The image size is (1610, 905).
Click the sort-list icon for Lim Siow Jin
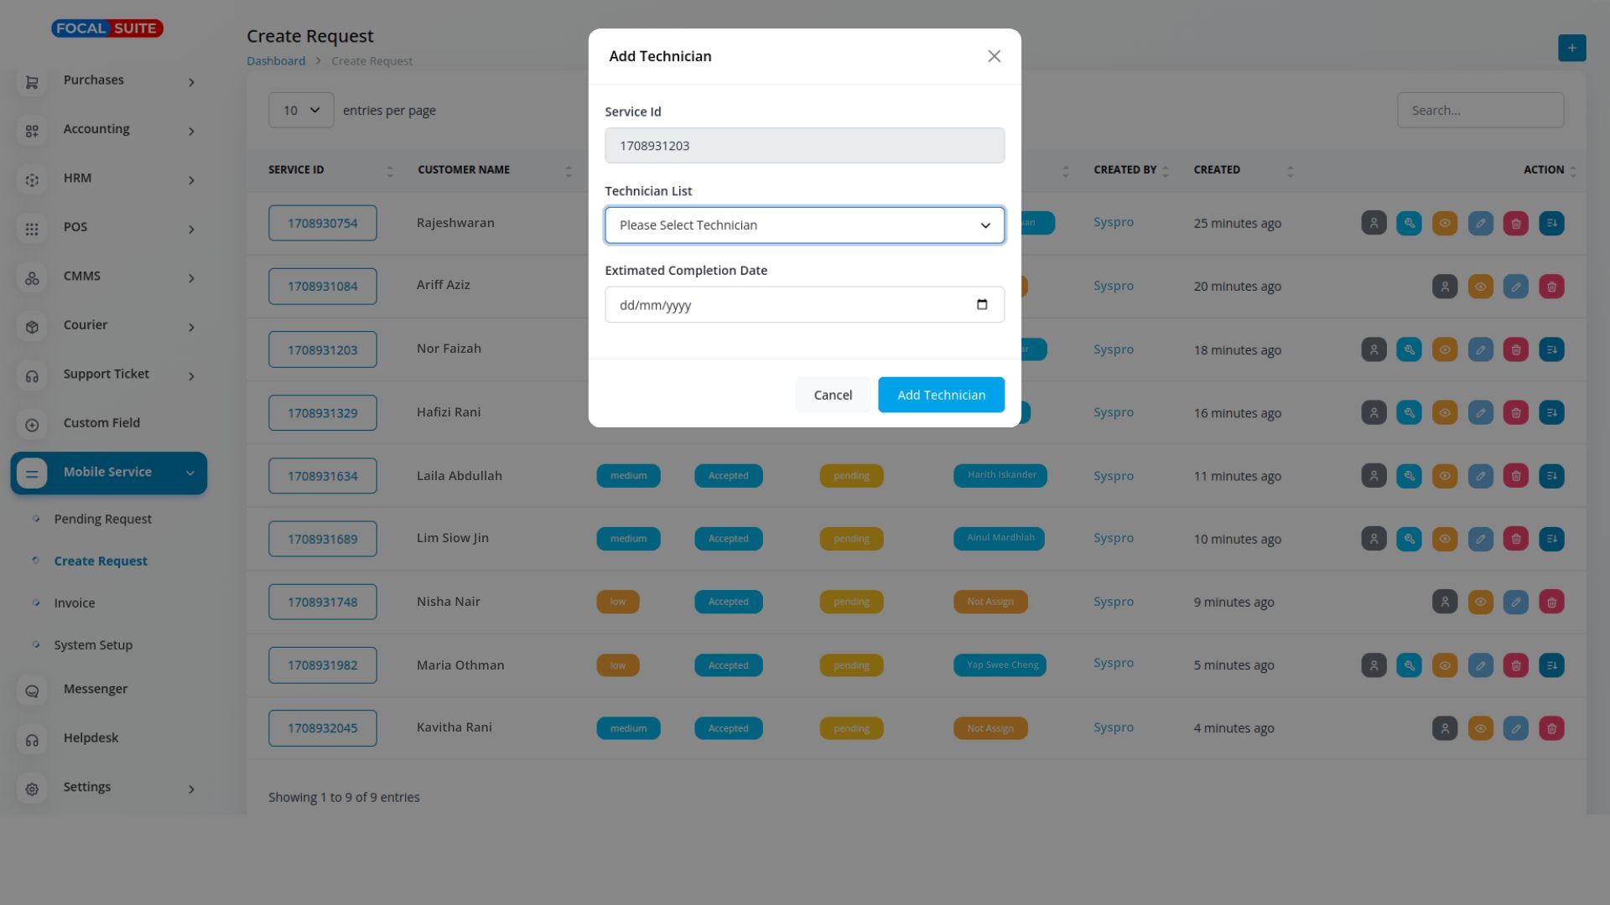coord(1551,539)
